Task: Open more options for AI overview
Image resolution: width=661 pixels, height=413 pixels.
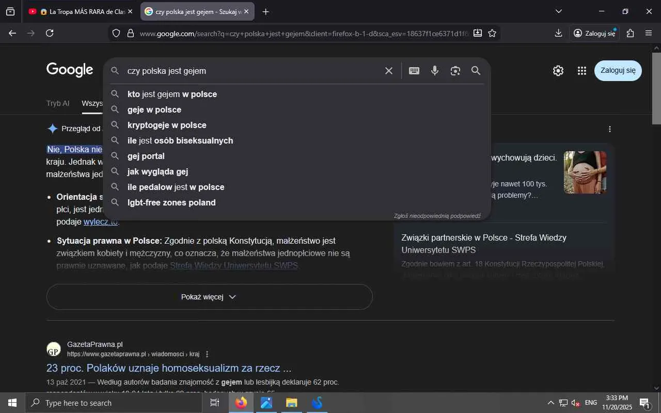Action: (x=610, y=129)
